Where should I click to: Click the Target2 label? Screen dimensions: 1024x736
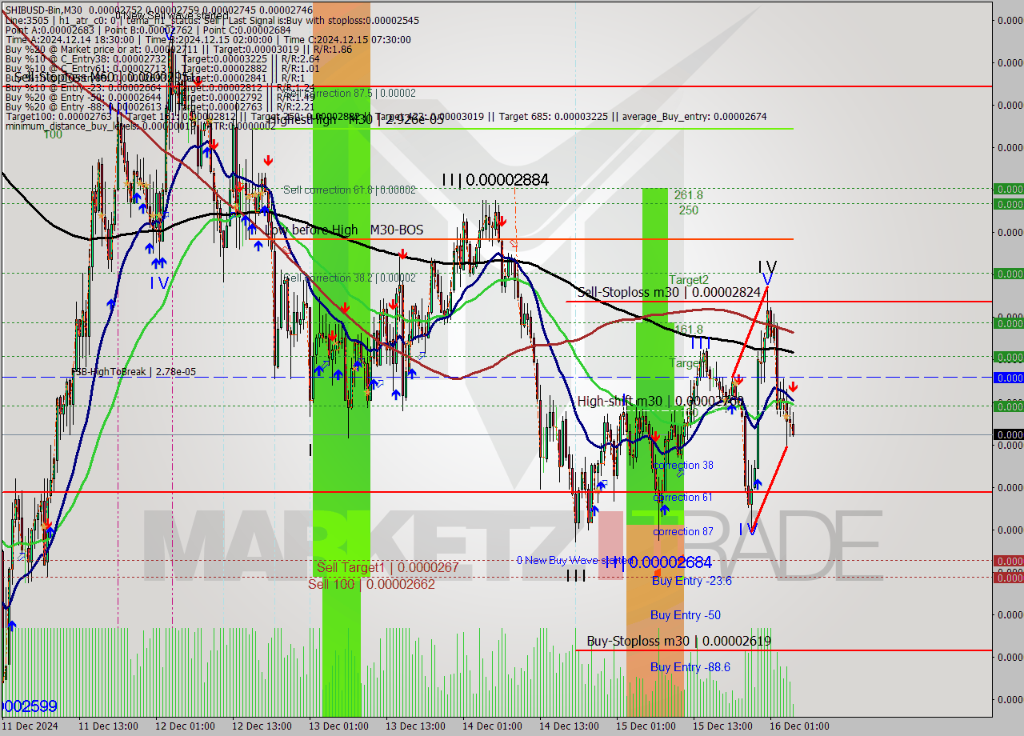[x=689, y=280]
